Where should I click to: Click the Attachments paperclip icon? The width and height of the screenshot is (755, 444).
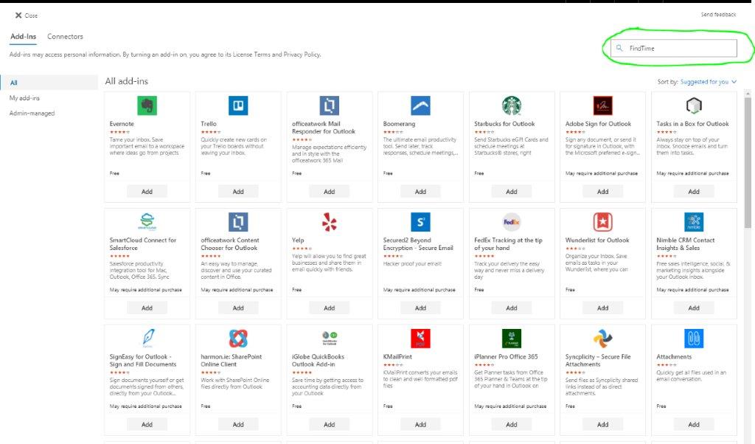(x=694, y=339)
